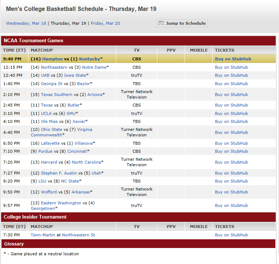
Task: Open the Tenn-Martin team link
Action: 43,235
